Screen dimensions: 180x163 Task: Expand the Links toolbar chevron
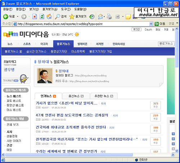point(177,23)
